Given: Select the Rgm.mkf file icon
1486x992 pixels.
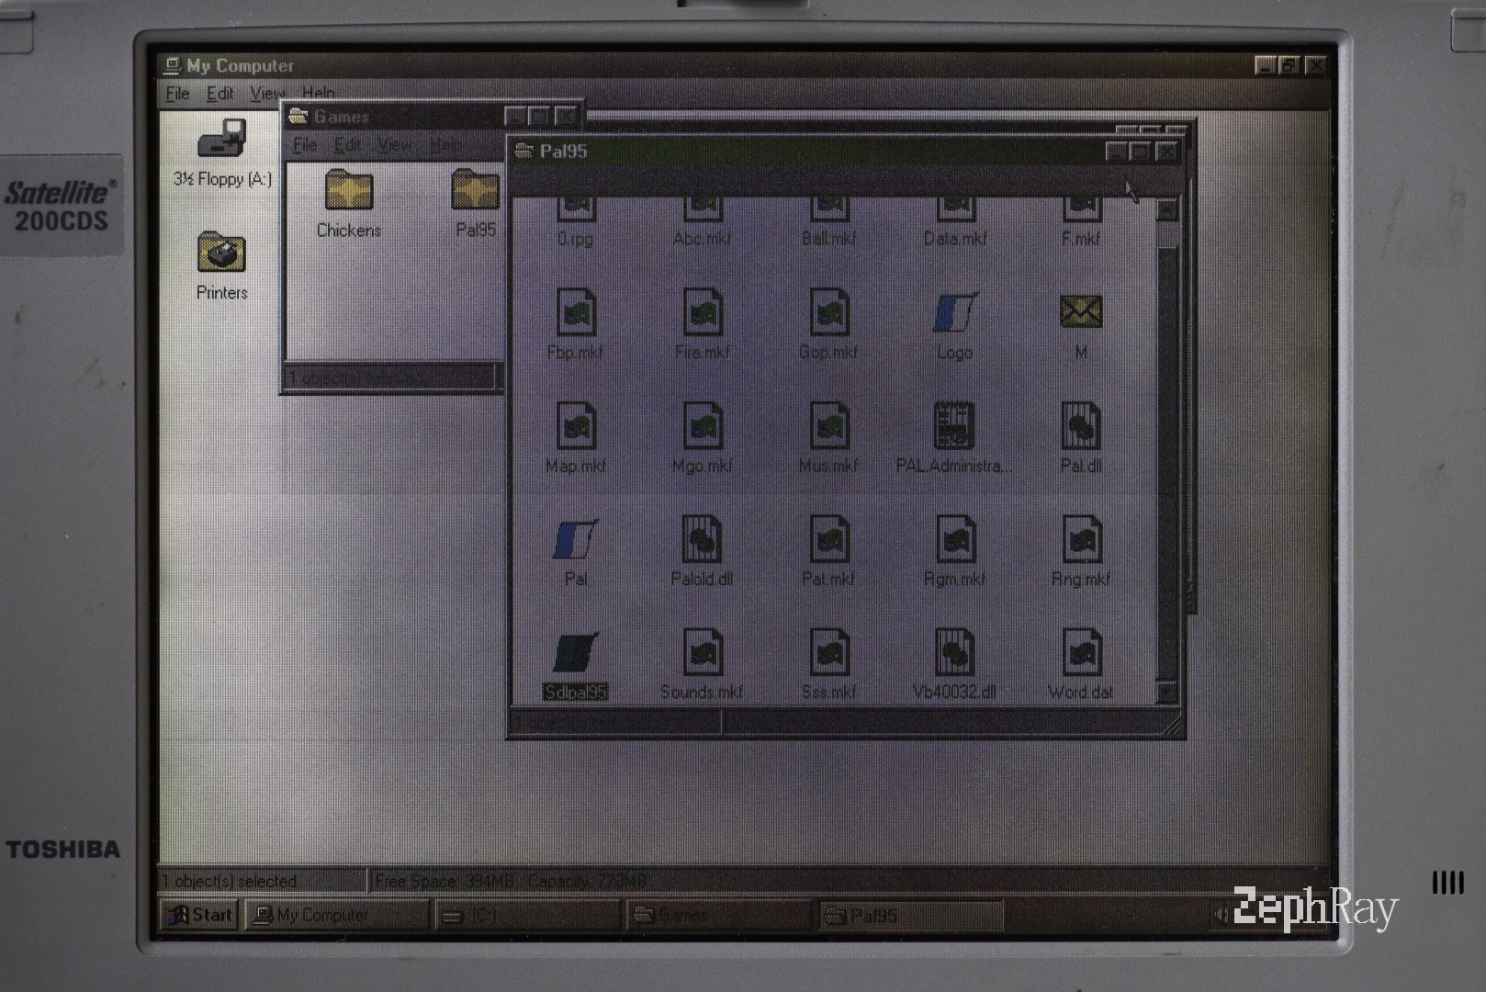Looking at the screenshot, I should click(x=955, y=539).
